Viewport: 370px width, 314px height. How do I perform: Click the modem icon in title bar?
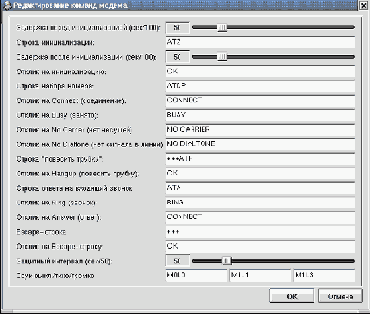click(x=7, y=5)
